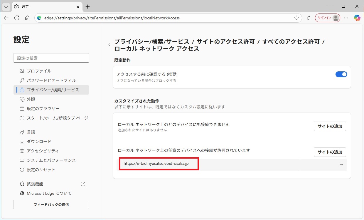
Task: Click サイトの追加 for blocked sites
Action: coord(330,126)
